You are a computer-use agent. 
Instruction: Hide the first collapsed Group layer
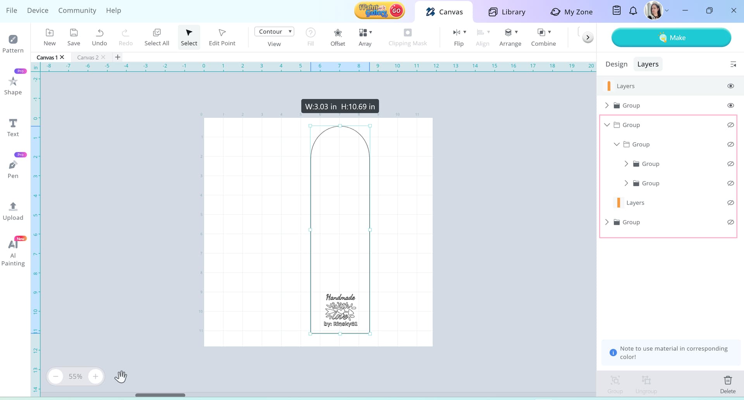click(x=730, y=105)
